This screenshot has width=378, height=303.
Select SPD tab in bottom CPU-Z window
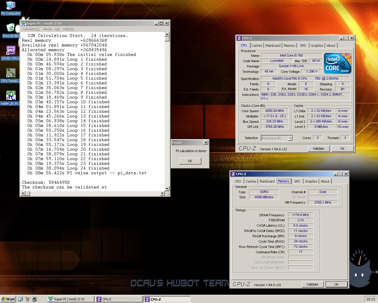[297, 181]
